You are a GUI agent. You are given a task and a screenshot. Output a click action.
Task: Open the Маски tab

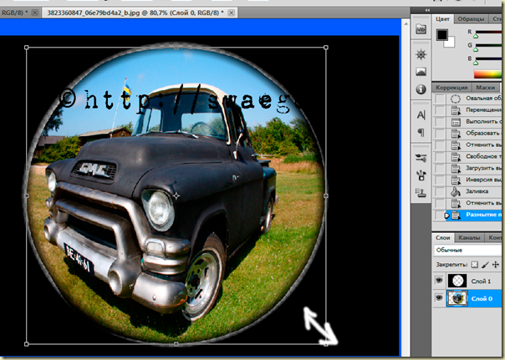pos(484,87)
